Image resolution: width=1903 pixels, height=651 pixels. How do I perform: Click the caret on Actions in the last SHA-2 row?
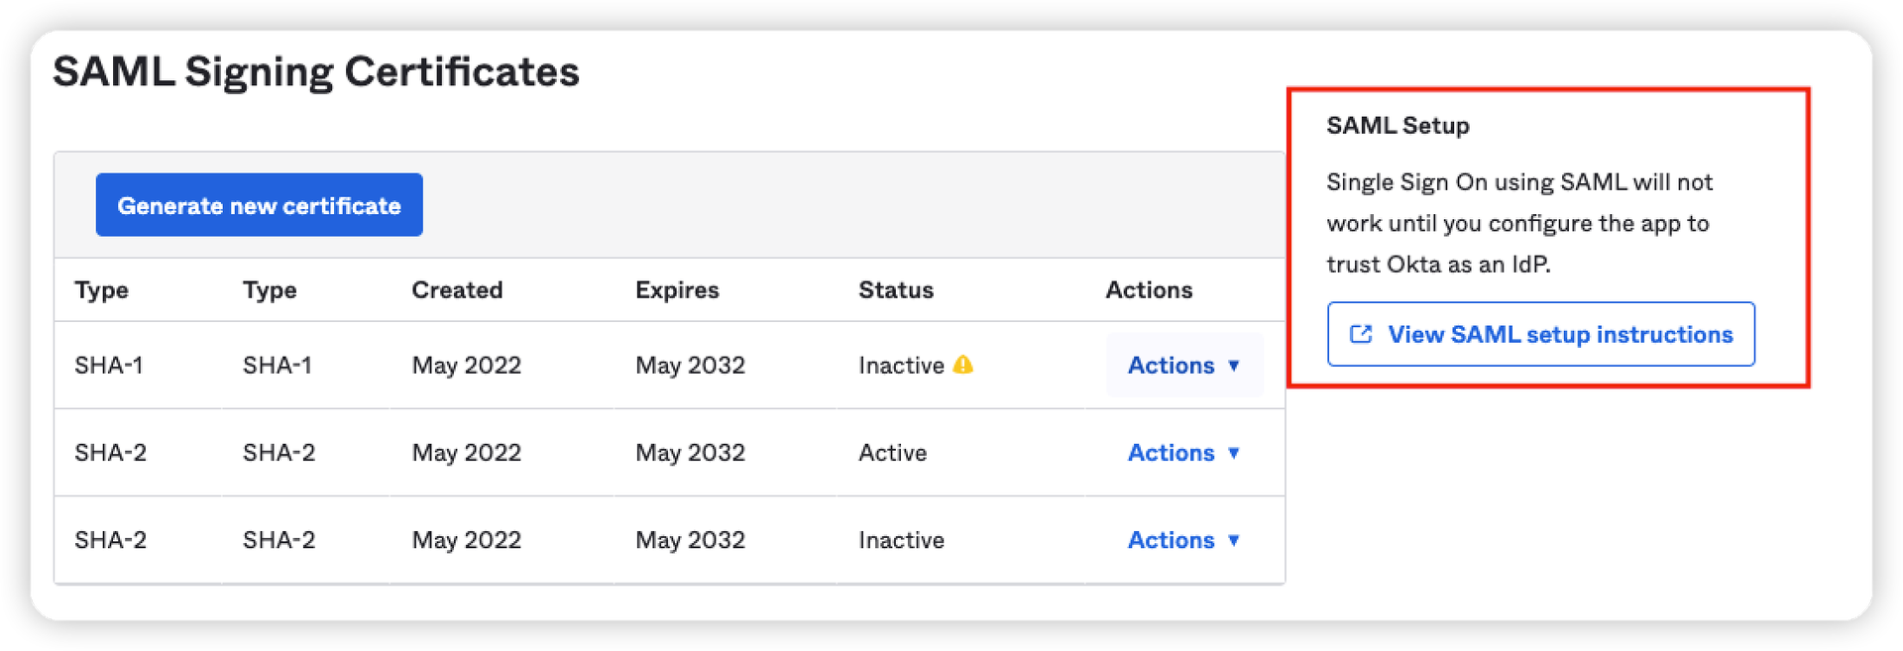pos(1234,540)
